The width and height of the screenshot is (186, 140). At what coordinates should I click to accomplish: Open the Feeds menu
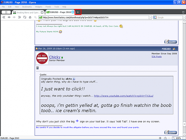pos(48,7)
